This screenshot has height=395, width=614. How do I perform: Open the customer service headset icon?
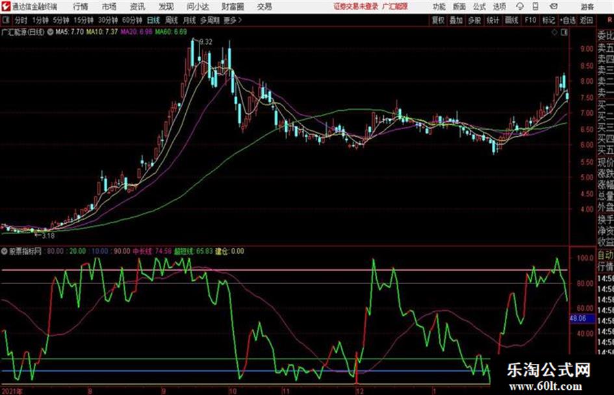tap(520, 6)
